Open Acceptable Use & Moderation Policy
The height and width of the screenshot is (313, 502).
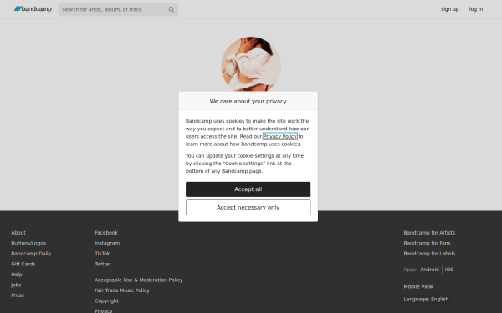coord(139,280)
